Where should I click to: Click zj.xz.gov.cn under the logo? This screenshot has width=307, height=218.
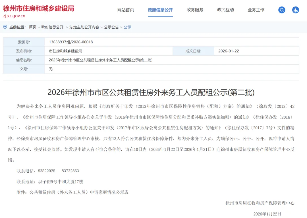pos(14,16)
